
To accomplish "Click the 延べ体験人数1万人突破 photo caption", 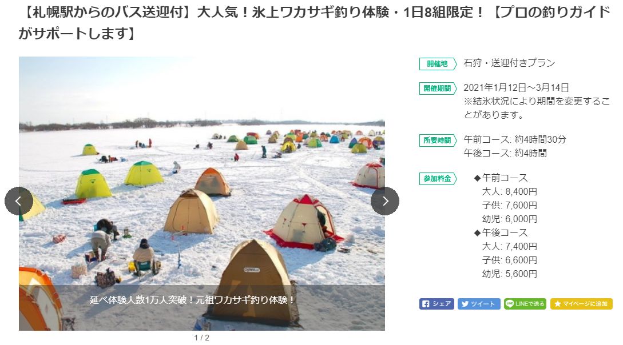I will point(193,300).
